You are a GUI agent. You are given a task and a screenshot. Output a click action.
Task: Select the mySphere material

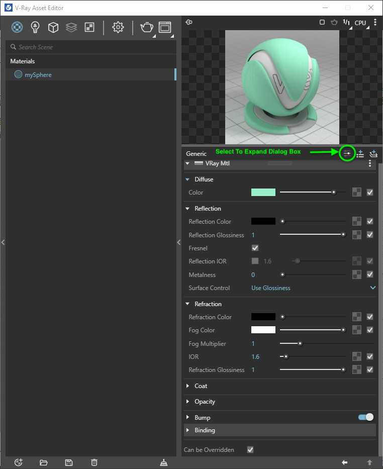pos(91,74)
